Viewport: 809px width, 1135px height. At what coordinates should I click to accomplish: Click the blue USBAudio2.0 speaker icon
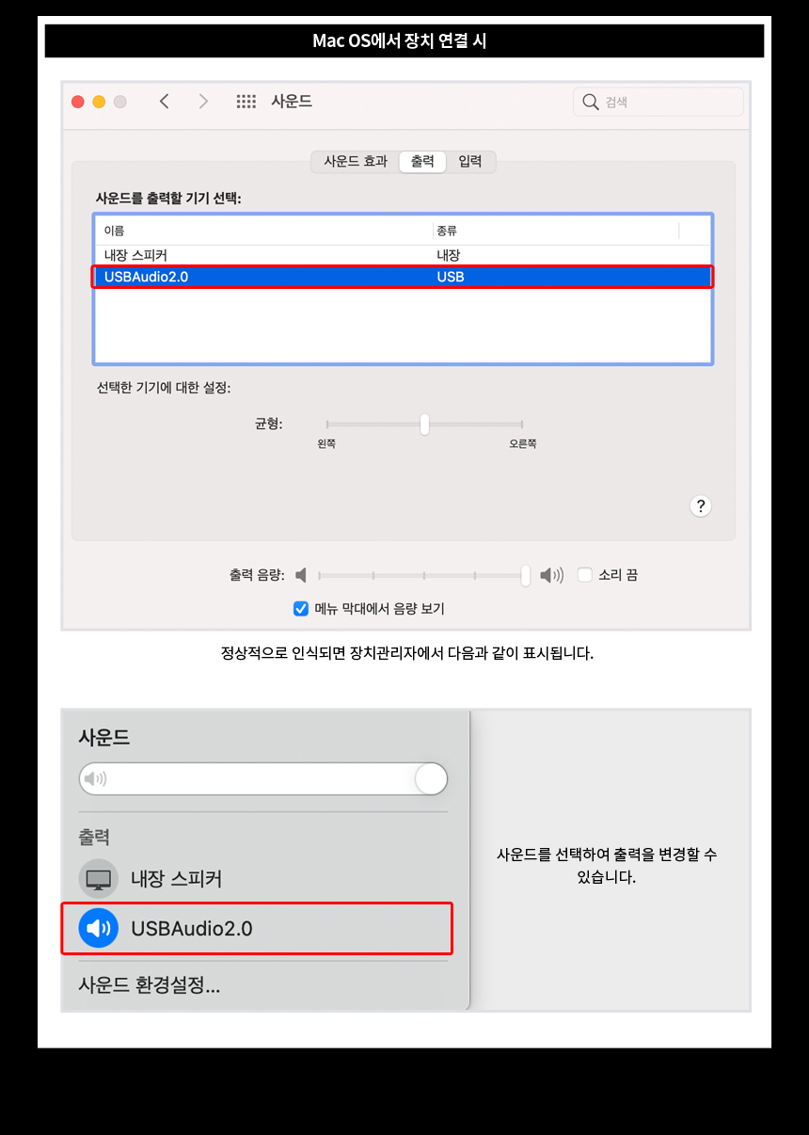(99, 928)
